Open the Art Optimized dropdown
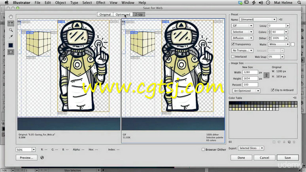This screenshot has width=306, height=172. [x=246, y=91]
